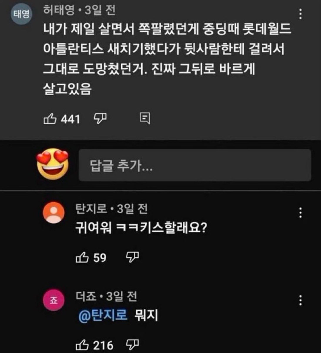Open 허태영's profile avatar
This screenshot has width=321, height=353.
21,14
